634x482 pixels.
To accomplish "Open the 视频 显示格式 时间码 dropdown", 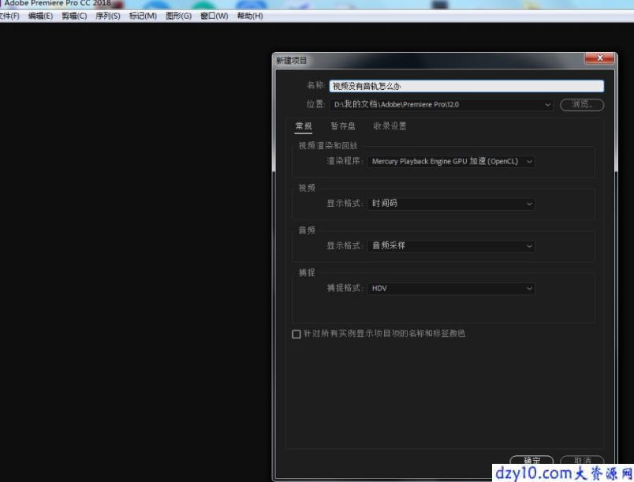I will click(451, 204).
